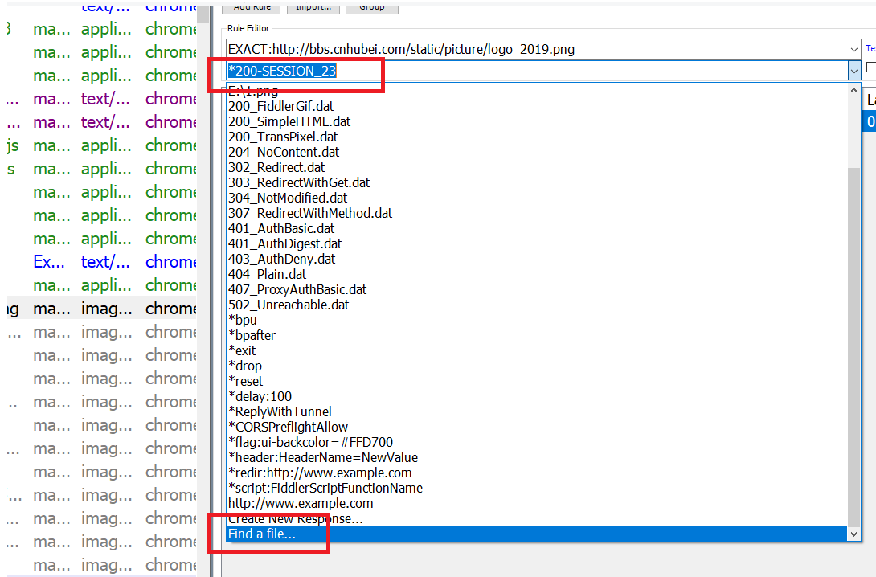876x577 pixels.
Task: Select the session row starting with js
Action: click(x=102, y=145)
